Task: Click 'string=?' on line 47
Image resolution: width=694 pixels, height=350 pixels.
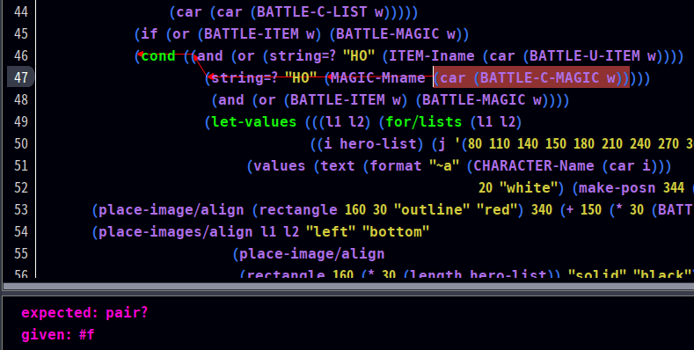Action: [x=245, y=78]
